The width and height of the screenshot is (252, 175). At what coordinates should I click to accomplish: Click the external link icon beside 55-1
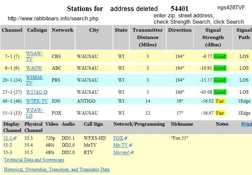point(15,138)
